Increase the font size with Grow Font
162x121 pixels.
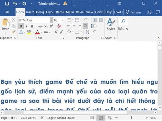coord(56,32)
